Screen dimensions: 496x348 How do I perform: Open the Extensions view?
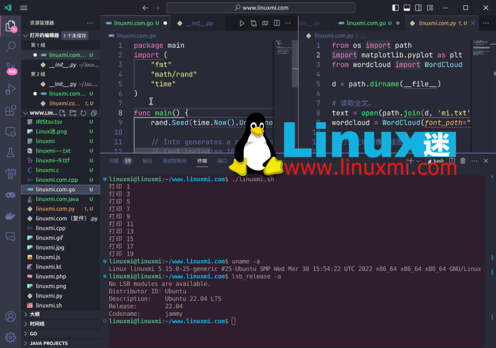11,110
